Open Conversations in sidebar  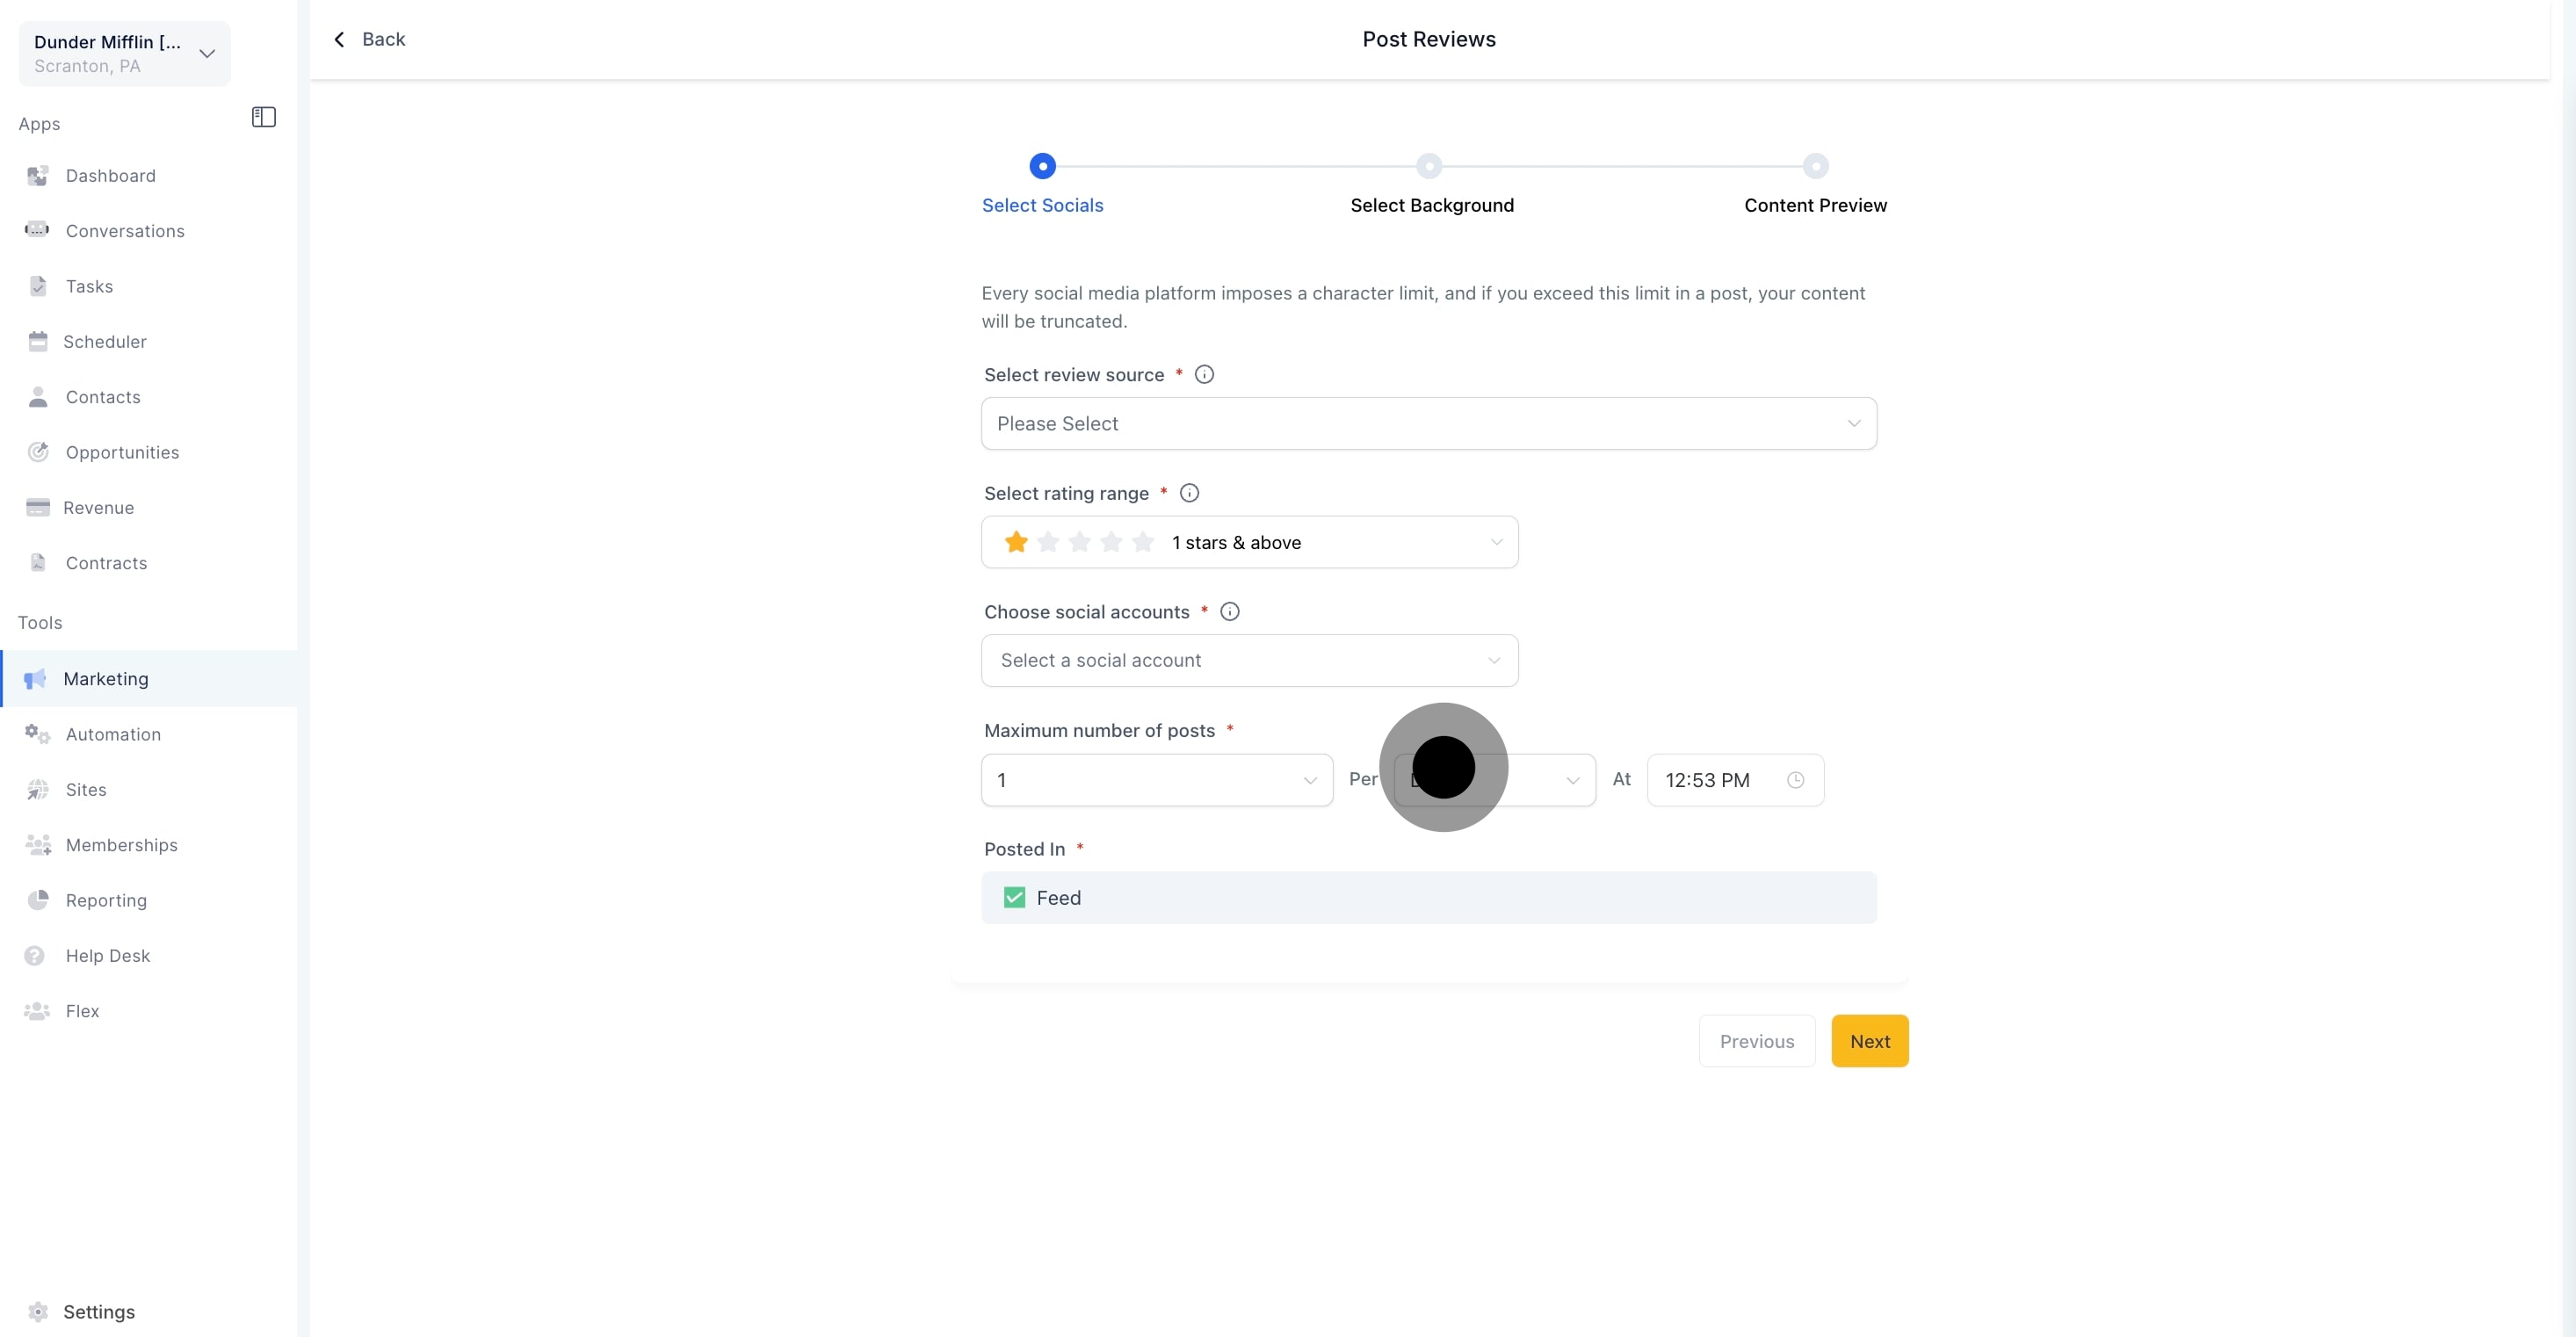124,231
